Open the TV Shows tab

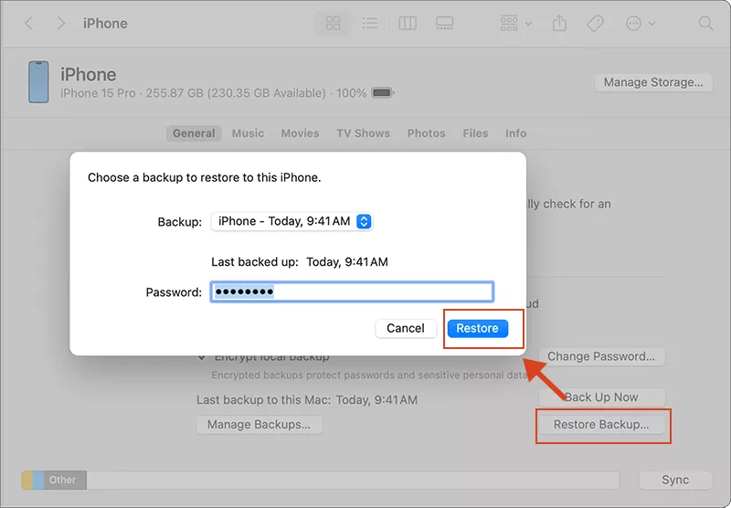363,133
